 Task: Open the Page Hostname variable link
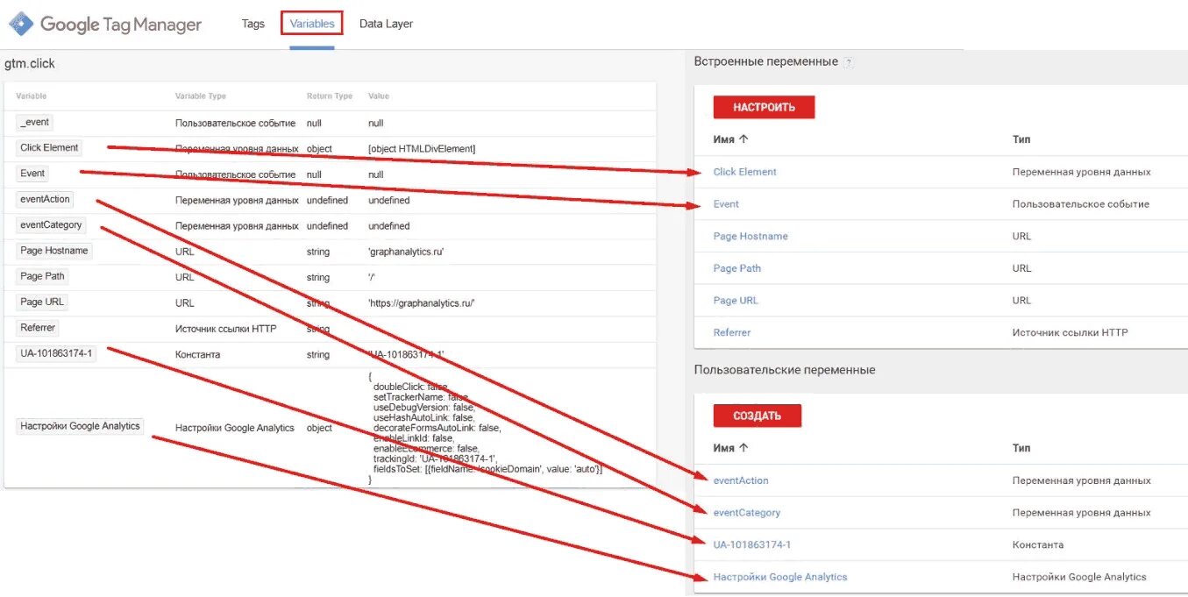[x=751, y=236]
